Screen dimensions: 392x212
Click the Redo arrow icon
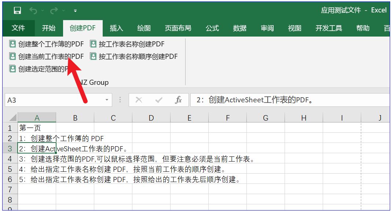(54, 11)
